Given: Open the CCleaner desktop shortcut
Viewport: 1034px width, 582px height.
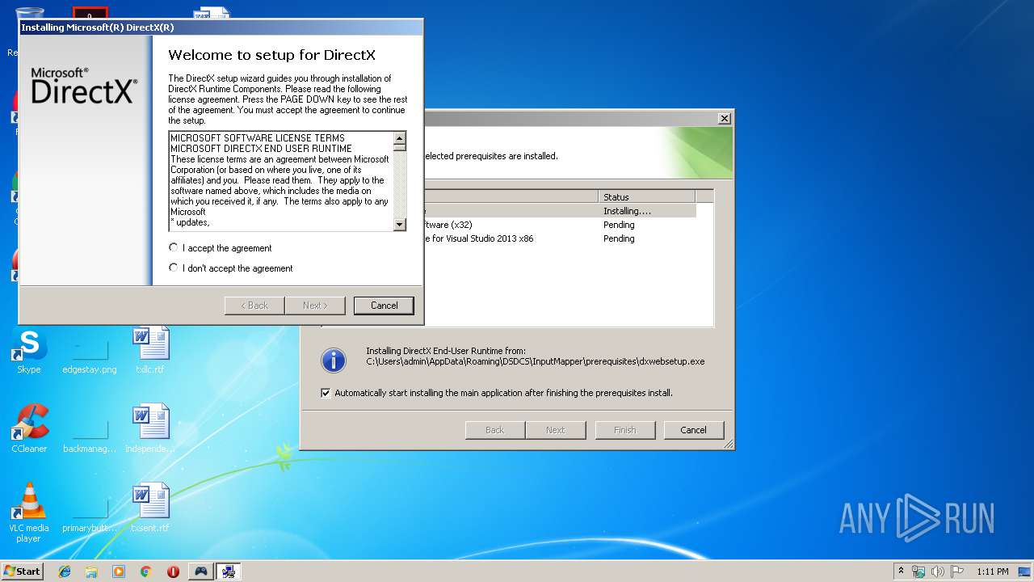Looking at the screenshot, I should [x=29, y=429].
